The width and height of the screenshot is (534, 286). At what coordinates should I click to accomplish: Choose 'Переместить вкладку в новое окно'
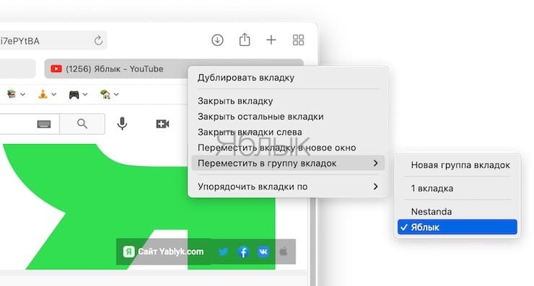(x=288, y=148)
